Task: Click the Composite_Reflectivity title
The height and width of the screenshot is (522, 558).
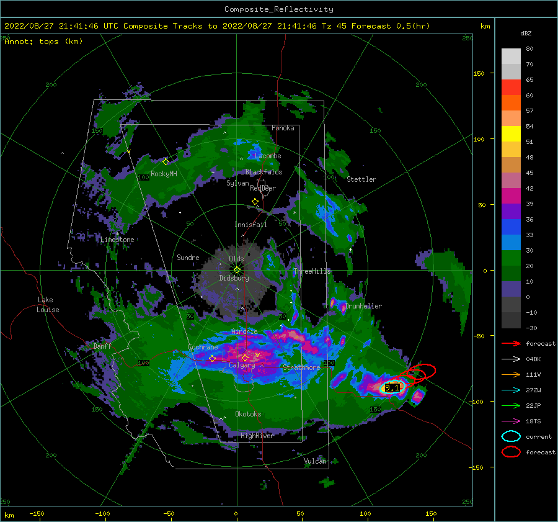Action: pos(279,9)
